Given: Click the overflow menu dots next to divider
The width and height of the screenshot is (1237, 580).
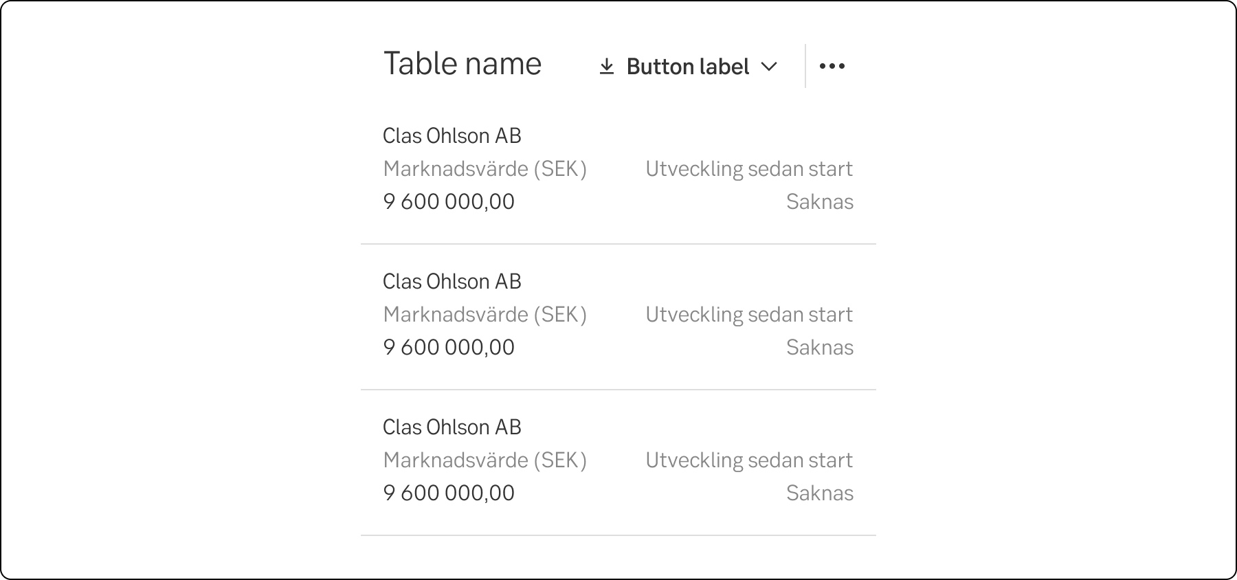Looking at the screenshot, I should pos(832,65).
